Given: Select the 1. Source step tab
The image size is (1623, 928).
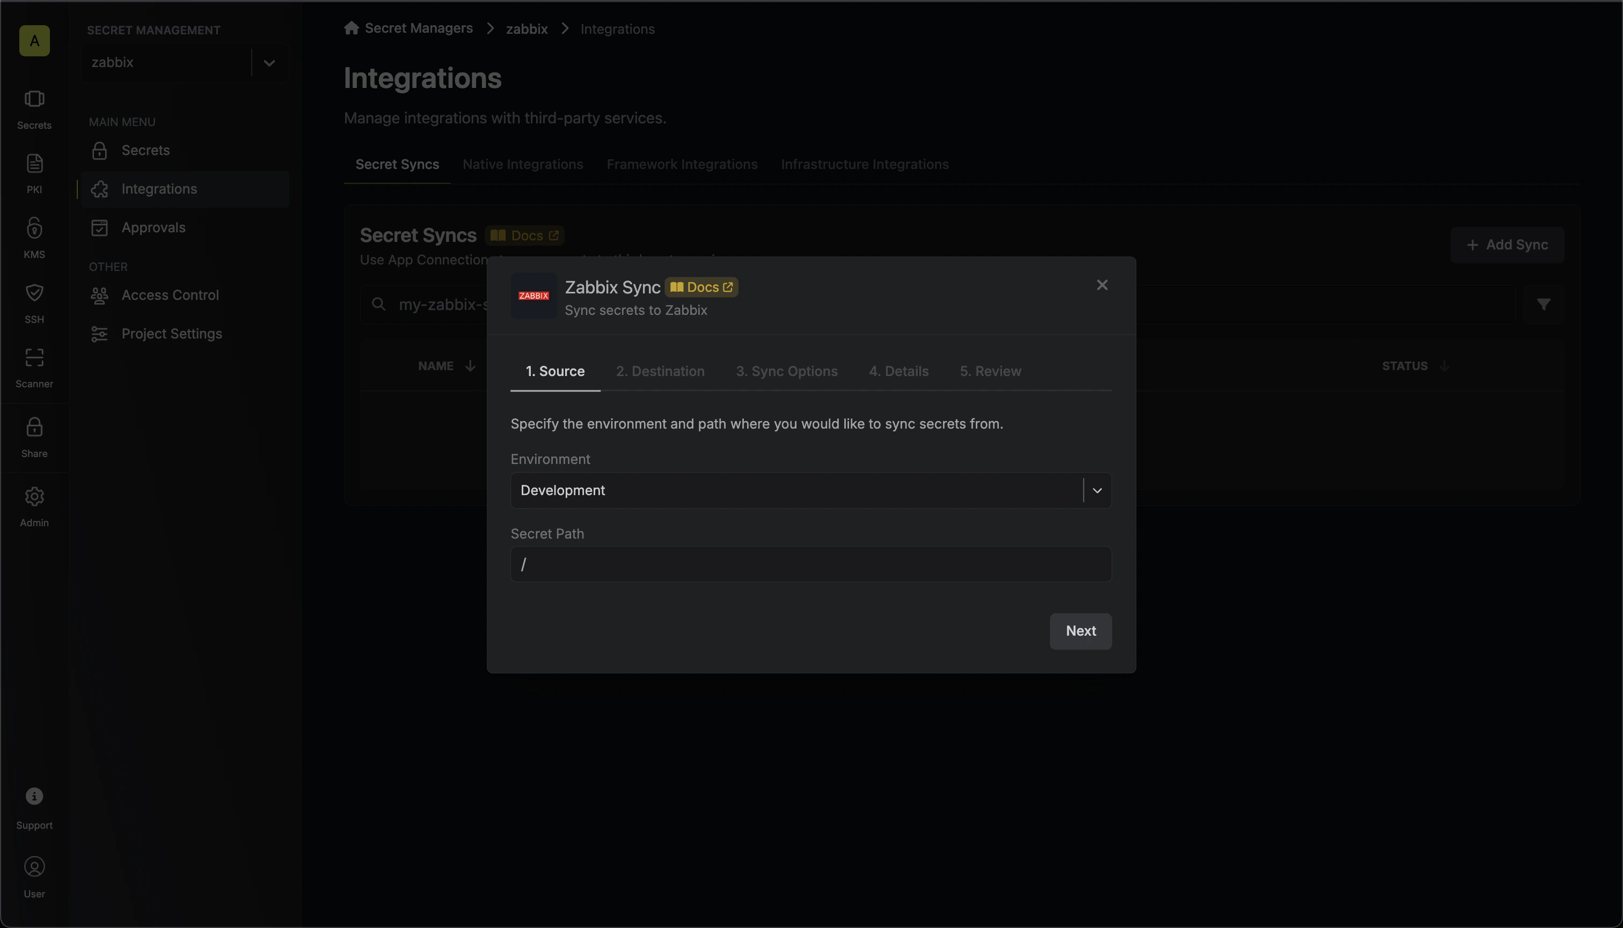Looking at the screenshot, I should (x=555, y=372).
